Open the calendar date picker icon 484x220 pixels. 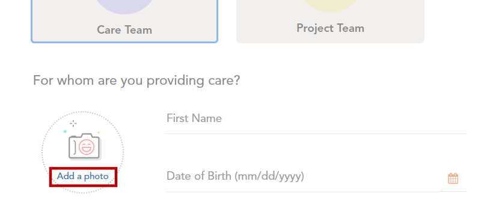pyautogui.click(x=453, y=179)
